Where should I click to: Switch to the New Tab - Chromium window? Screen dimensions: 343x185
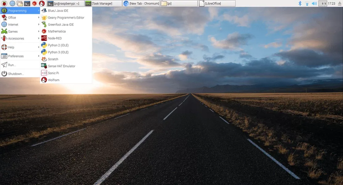[141, 3]
